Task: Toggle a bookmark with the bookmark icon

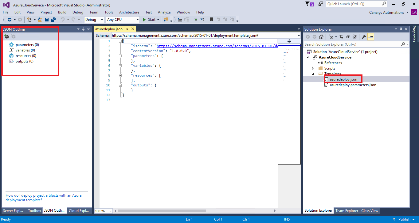Action: tap(211, 20)
